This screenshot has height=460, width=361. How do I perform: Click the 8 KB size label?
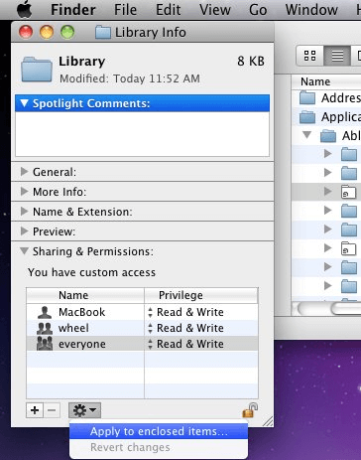[x=251, y=61]
